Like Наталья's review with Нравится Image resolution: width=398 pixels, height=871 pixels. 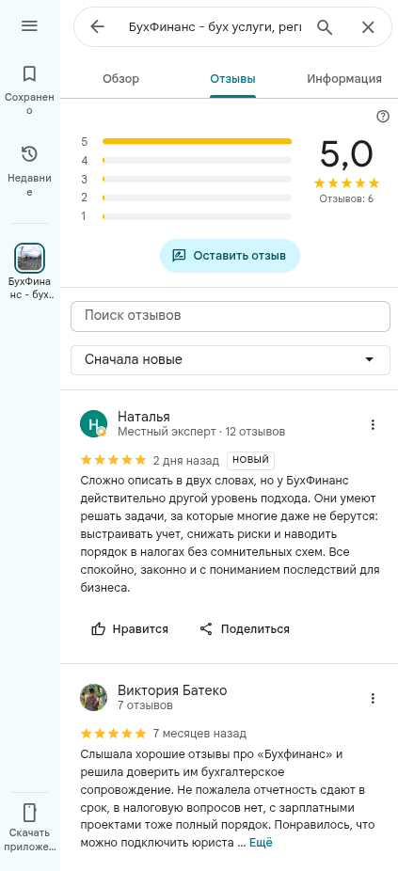point(130,629)
